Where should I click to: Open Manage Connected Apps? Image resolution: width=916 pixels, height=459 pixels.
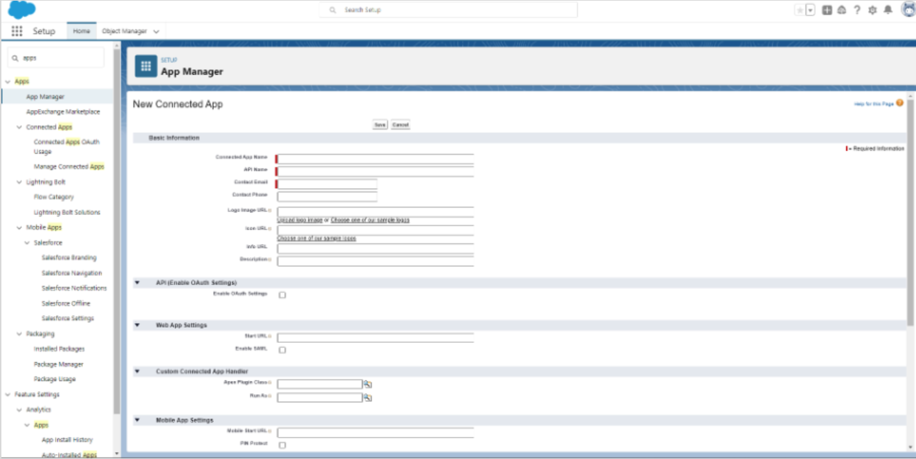click(x=69, y=167)
